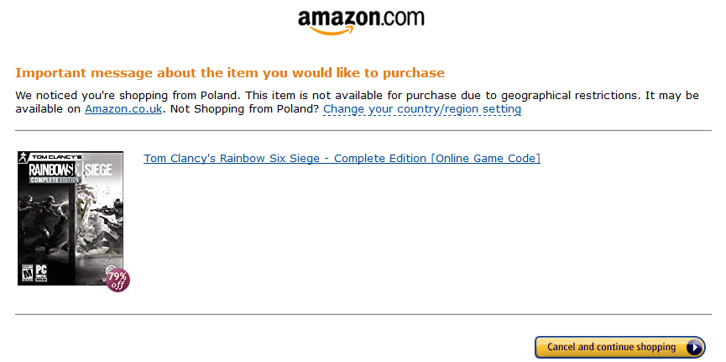Screen dimensions: 726x362
Task: Click the geographical restrictions notice text
Action: click(357, 102)
